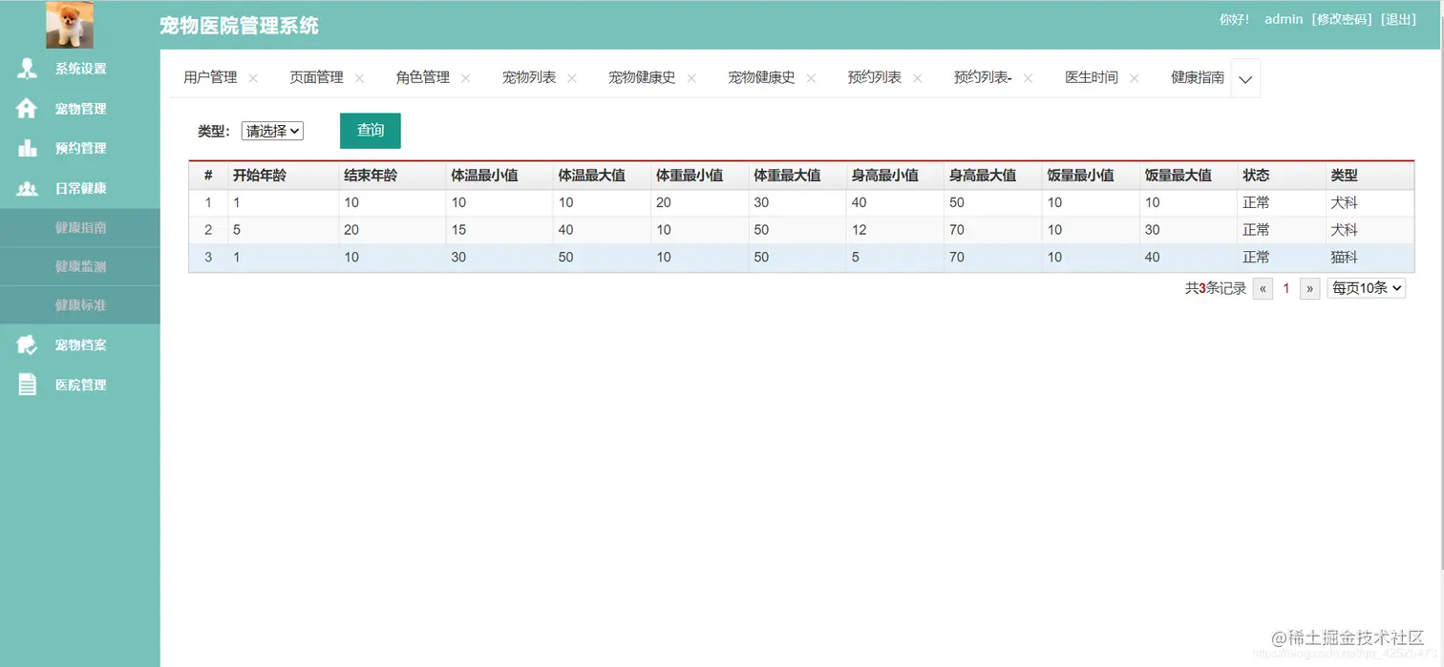
Task: Open 宠物管理 menu in sidebar
Action: click(80, 109)
